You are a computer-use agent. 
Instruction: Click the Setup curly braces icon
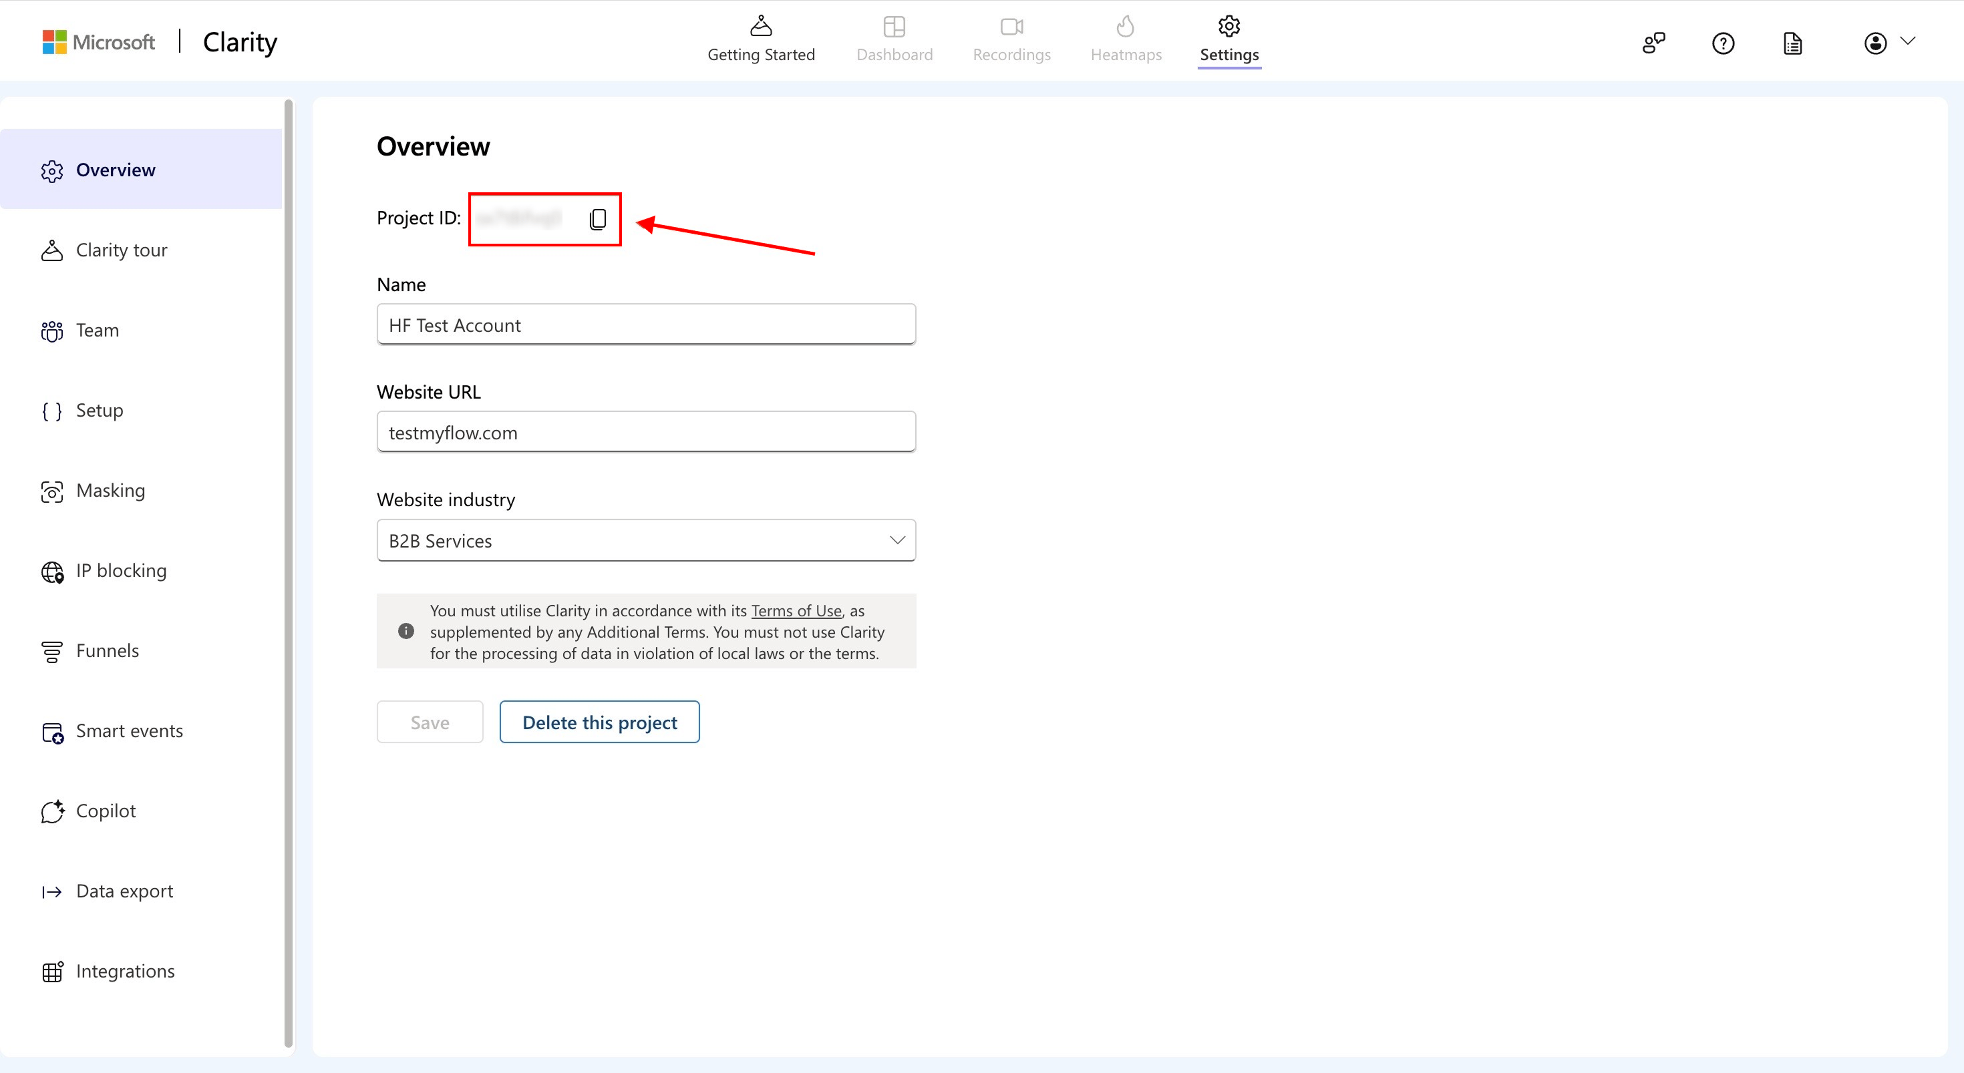point(52,411)
